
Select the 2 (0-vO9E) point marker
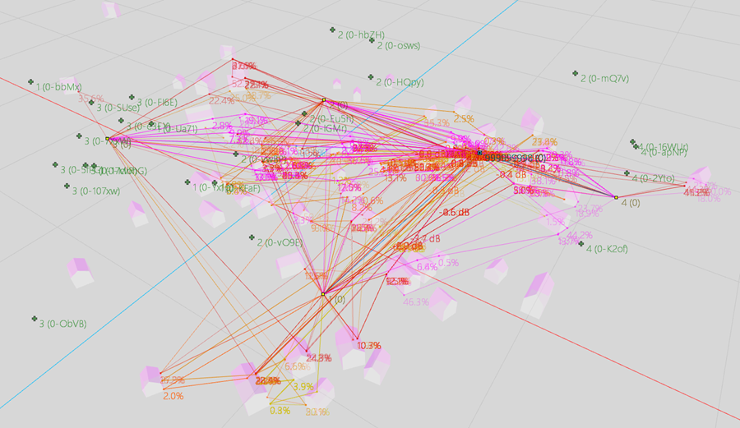point(252,237)
